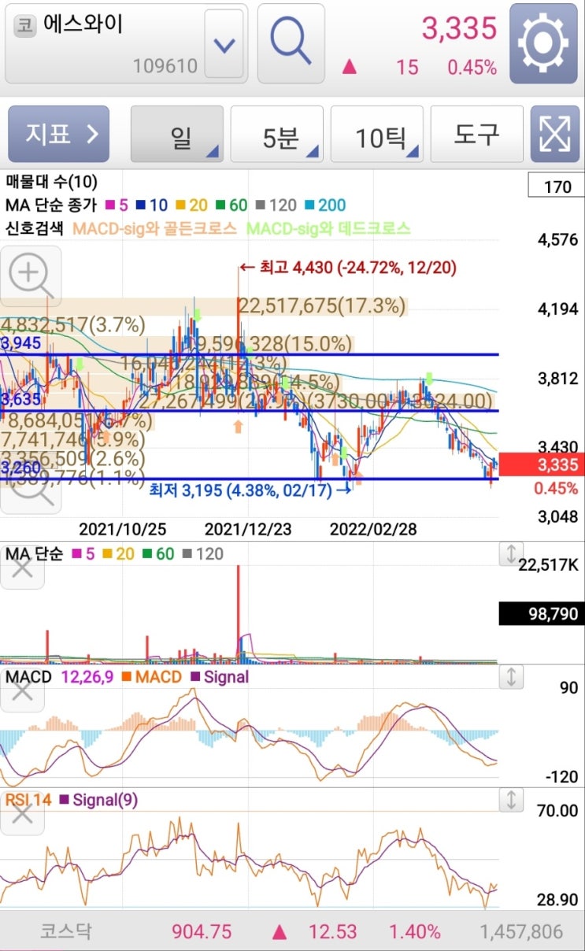Tap the KOSDAQ index value 904.75
This screenshot has width=585, height=951.
click(x=202, y=932)
